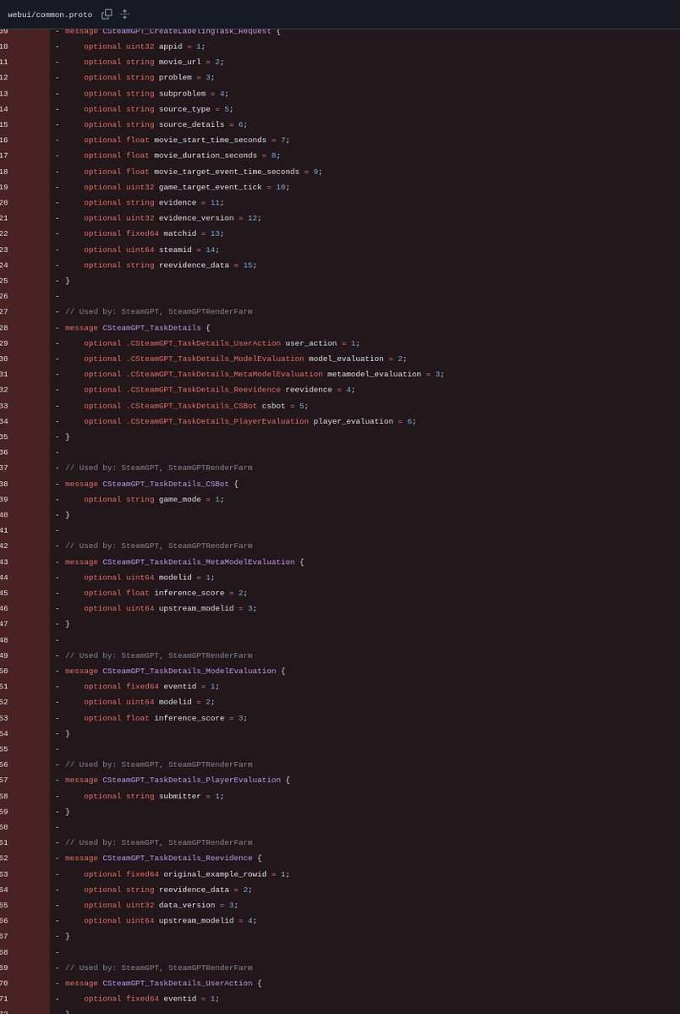Click the player_evaluation = 6 field line
This screenshot has height=1014, width=680.
(x=250, y=422)
